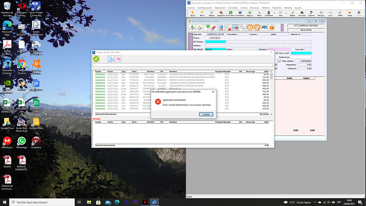Click the save icon with green arrow

[192, 28]
